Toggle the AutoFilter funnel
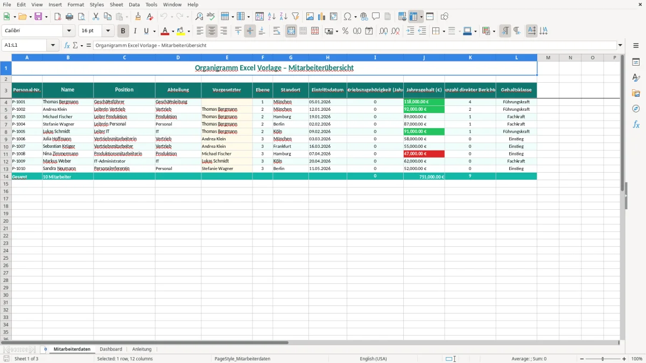The image size is (646, 363). point(296,17)
